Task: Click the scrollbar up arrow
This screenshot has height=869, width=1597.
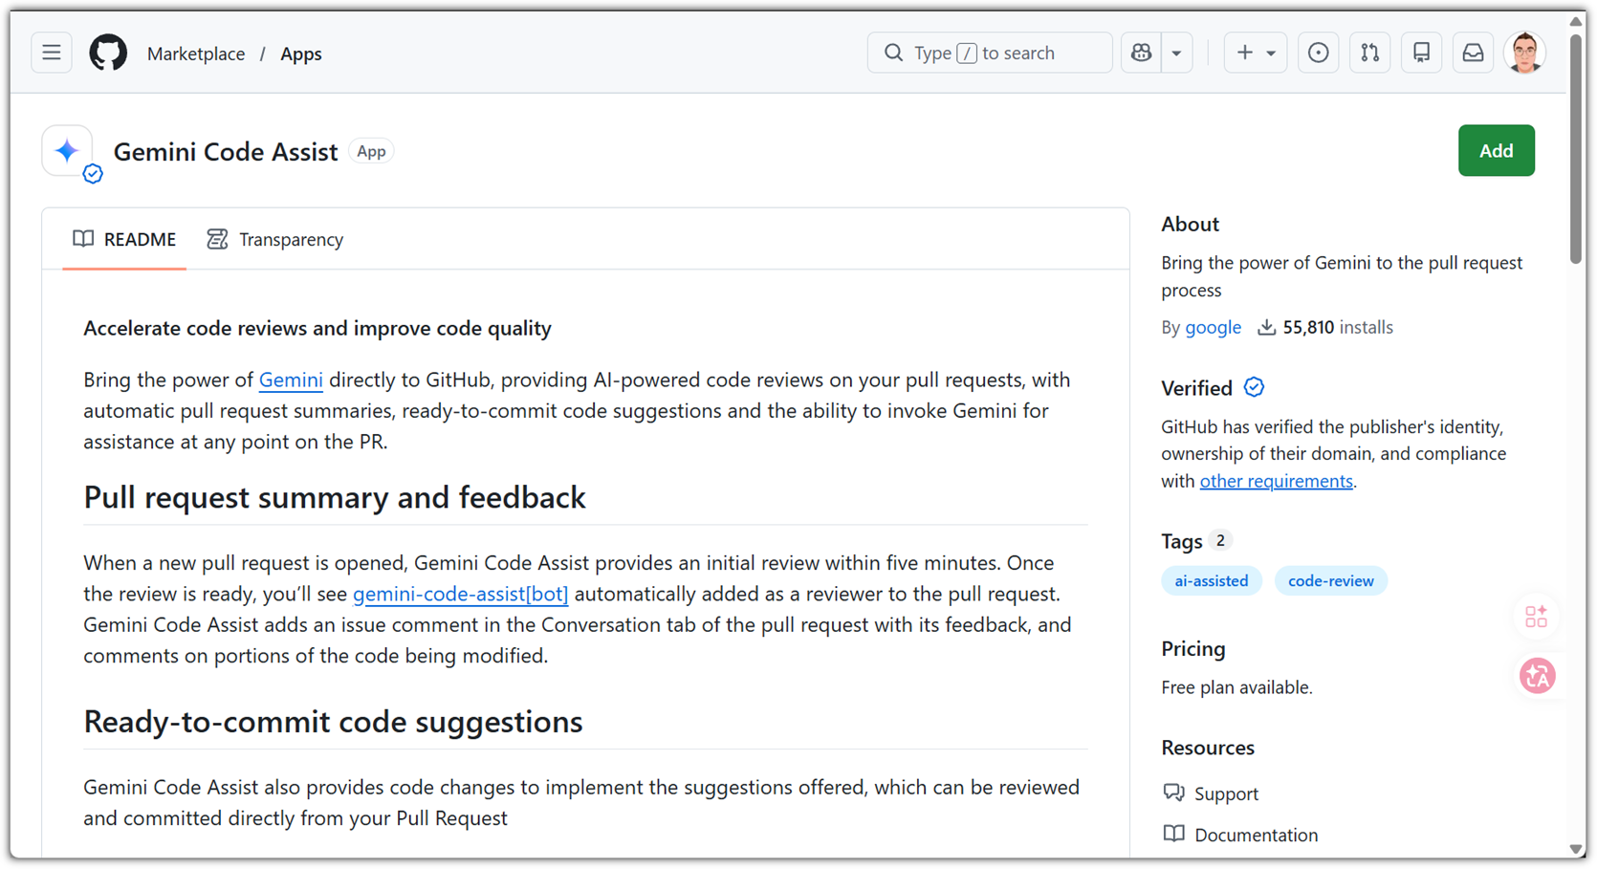Action: tap(1576, 21)
